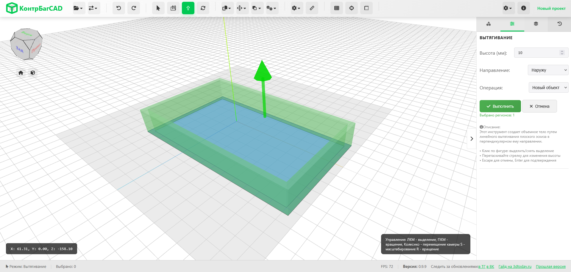The width and height of the screenshot is (571, 272).
Task: Click the Отмена button
Action: 539,106
